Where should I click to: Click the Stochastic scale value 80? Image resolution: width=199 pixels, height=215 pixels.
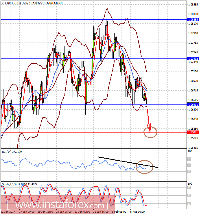pos(189,188)
